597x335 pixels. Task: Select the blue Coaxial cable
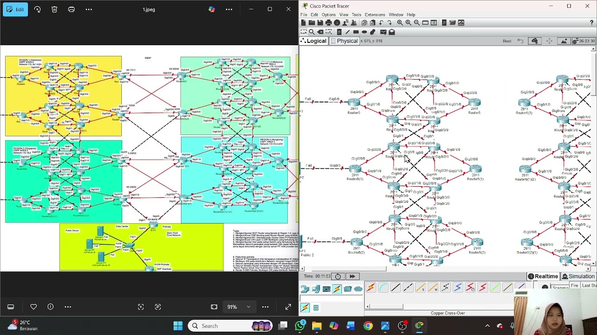coord(458,288)
